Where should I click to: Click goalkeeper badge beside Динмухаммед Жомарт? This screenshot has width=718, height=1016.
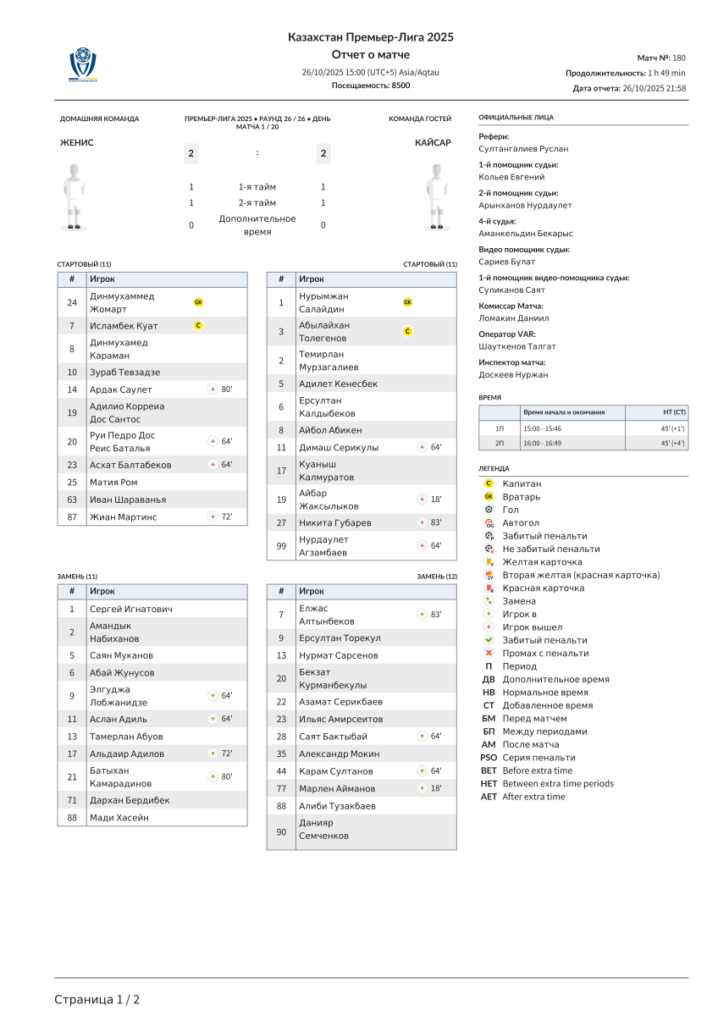(x=198, y=302)
